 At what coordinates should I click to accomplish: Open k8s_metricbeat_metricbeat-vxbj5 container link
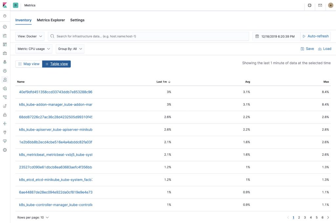click(x=56, y=155)
